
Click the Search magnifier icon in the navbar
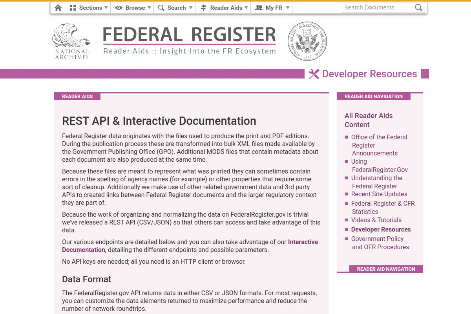tap(161, 7)
